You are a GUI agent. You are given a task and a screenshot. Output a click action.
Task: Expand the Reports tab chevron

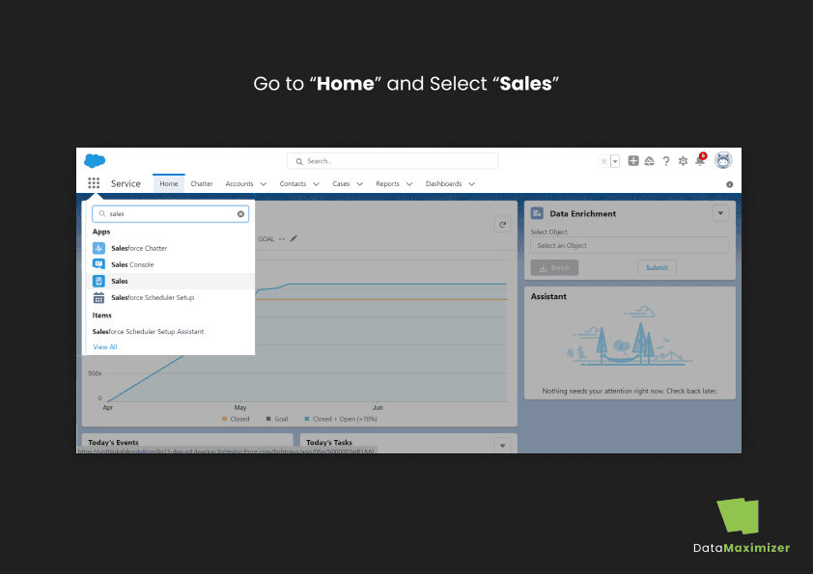[x=409, y=184]
